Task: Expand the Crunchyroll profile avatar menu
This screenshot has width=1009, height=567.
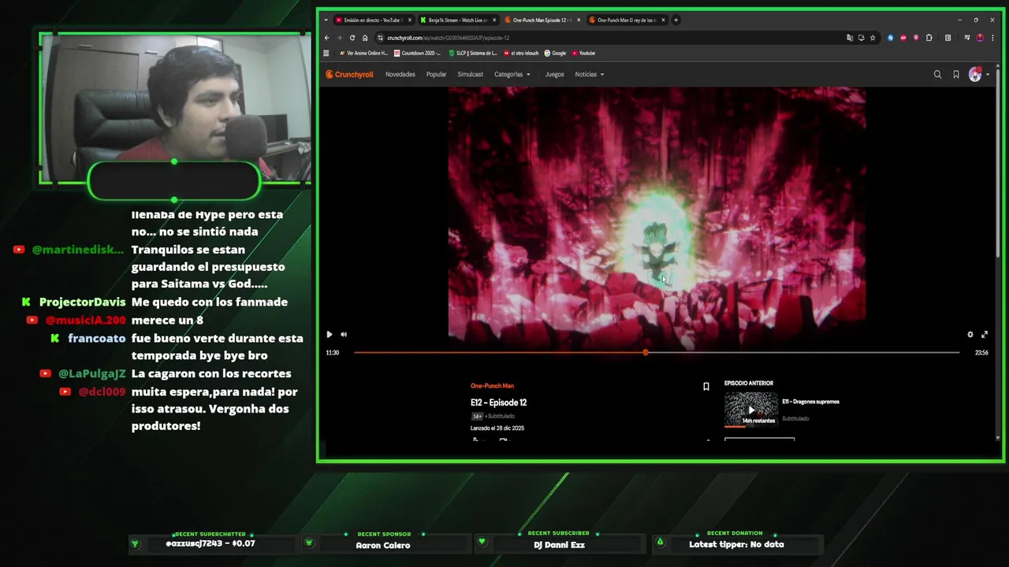Action: (979, 75)
